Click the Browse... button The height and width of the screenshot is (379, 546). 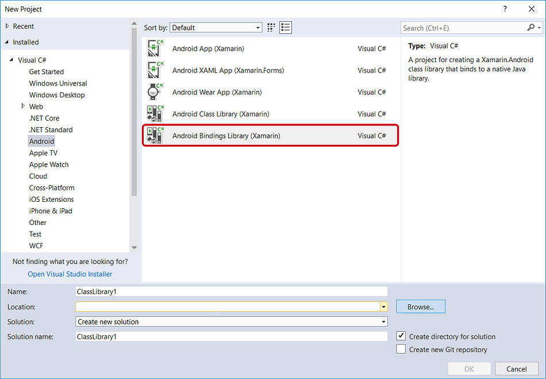(420, 307)
